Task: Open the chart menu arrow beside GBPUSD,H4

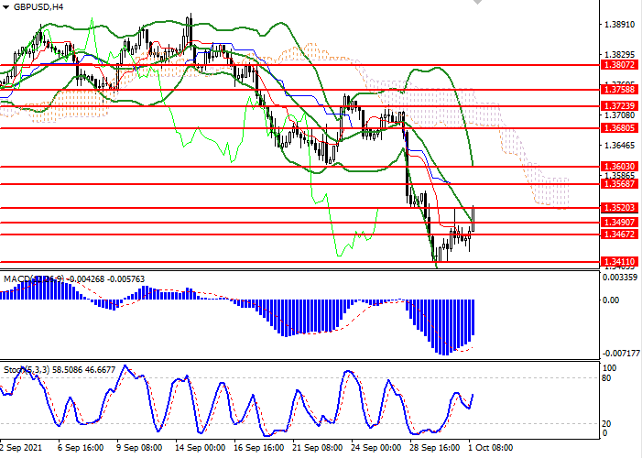Action: point(5,7)
